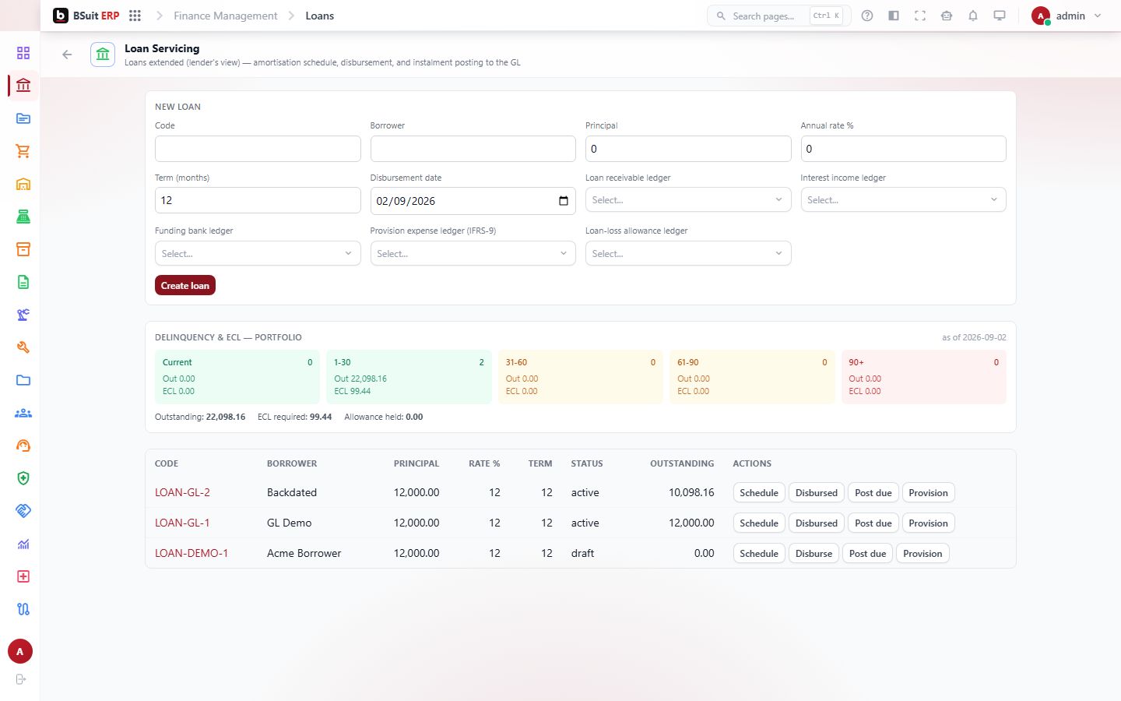Open the warehouse module icon in sidebar

click(x=23, y=184)
